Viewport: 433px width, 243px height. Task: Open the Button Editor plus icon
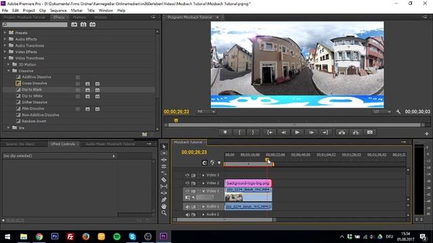coord(427,134)
